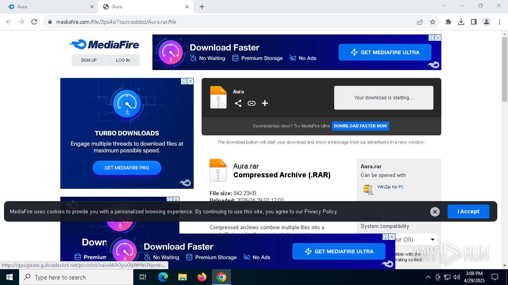Open the WinZip for PC link
This screenshot has width=508, height=285.
(391, 187)
